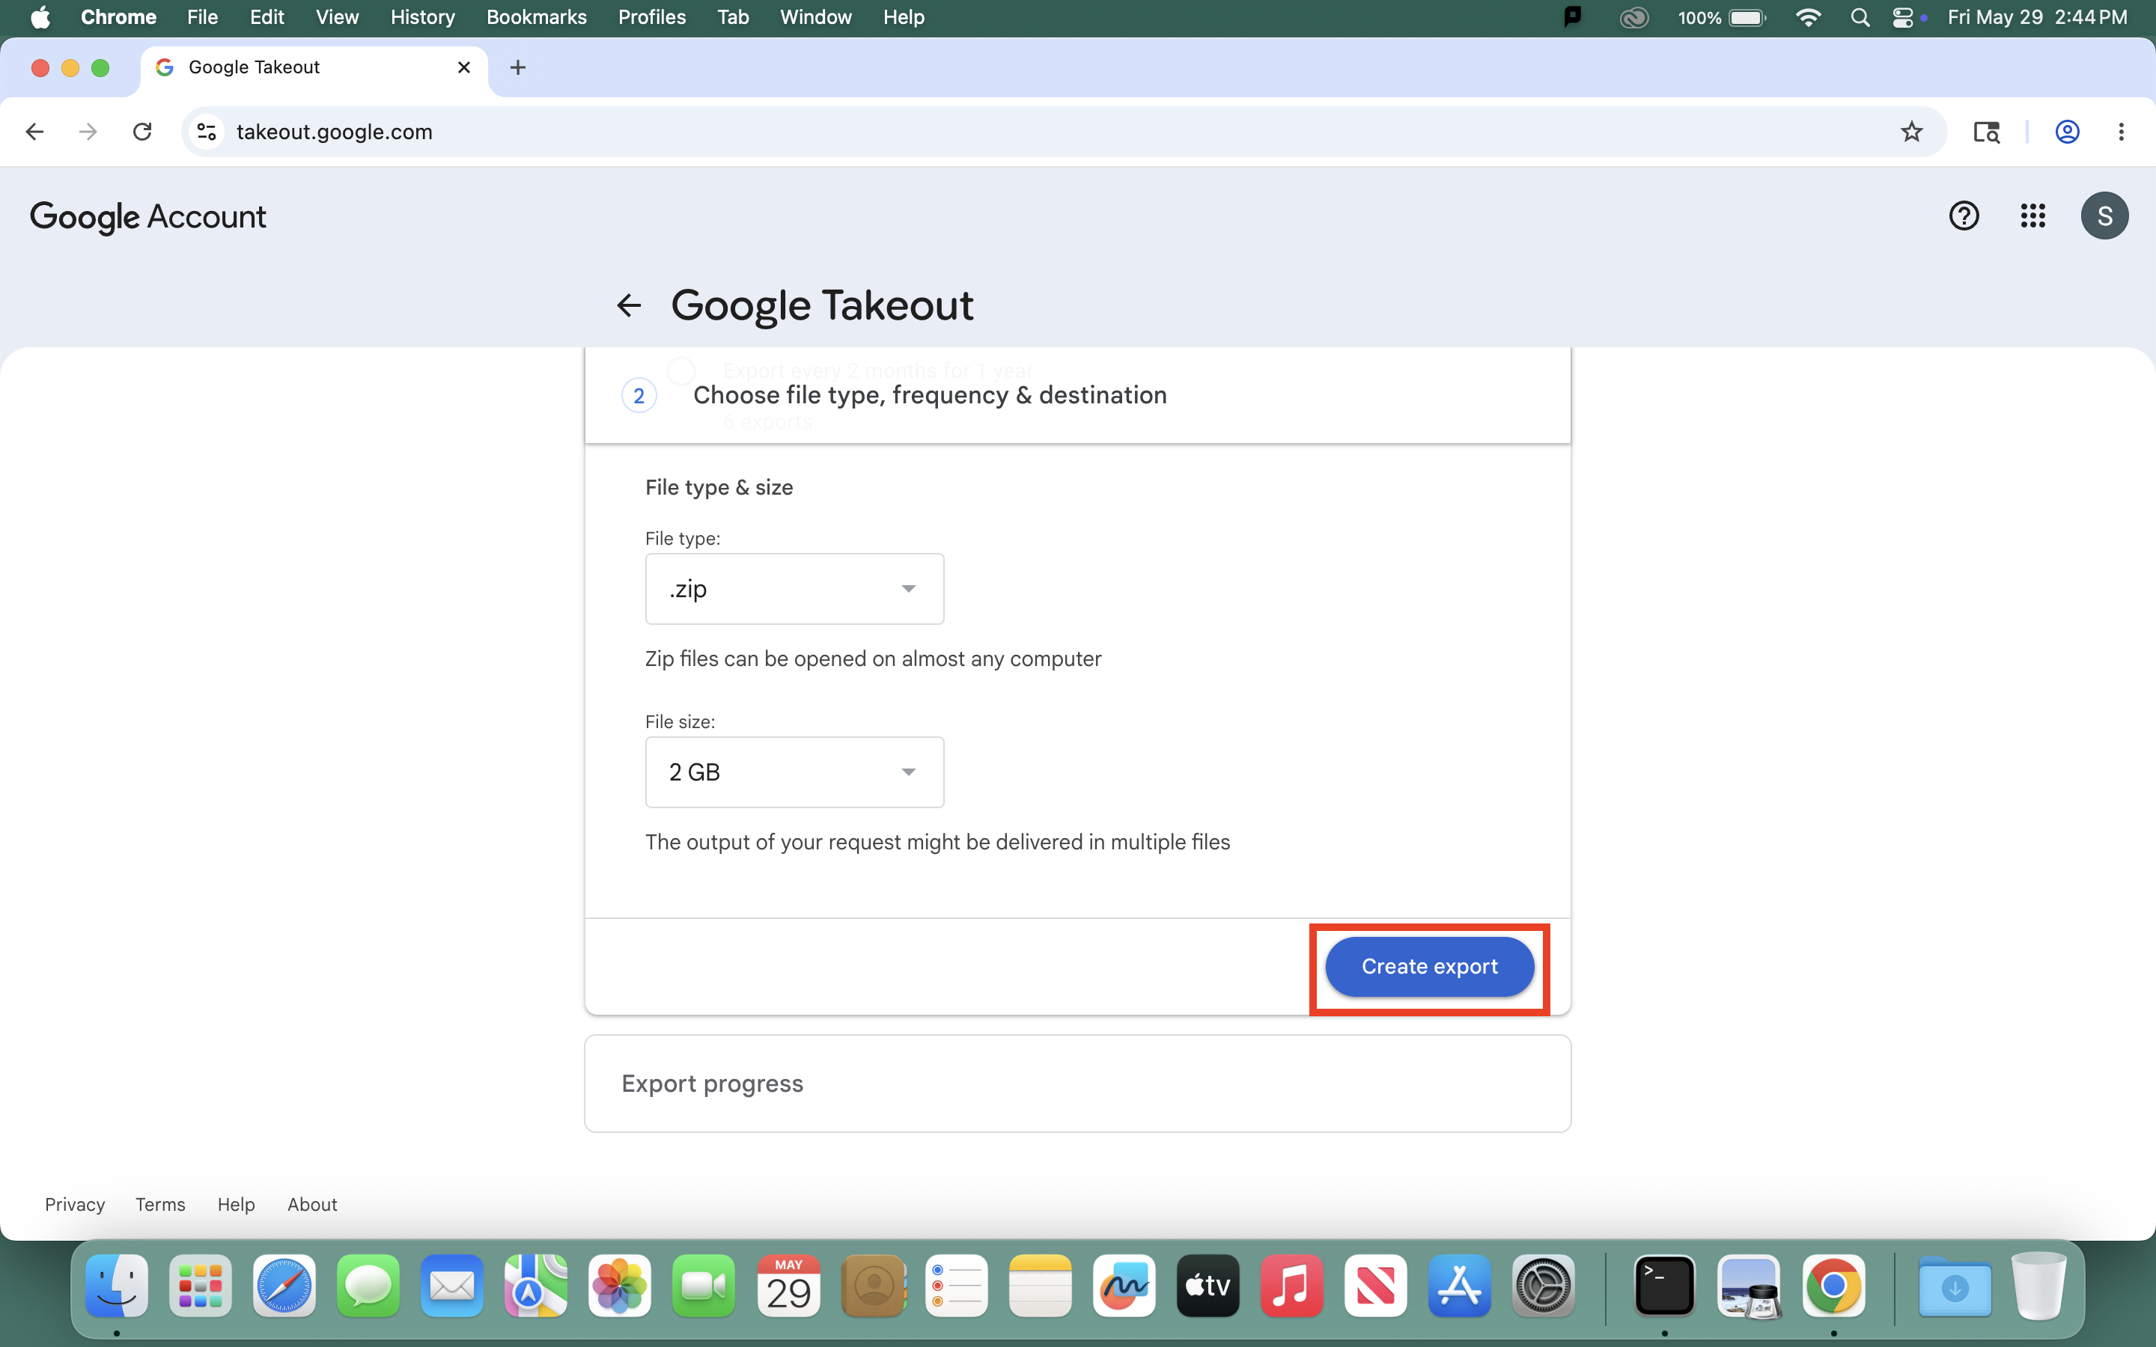
Task: Open Apple TV from the dock
Action: (x=1208, y=1286)
